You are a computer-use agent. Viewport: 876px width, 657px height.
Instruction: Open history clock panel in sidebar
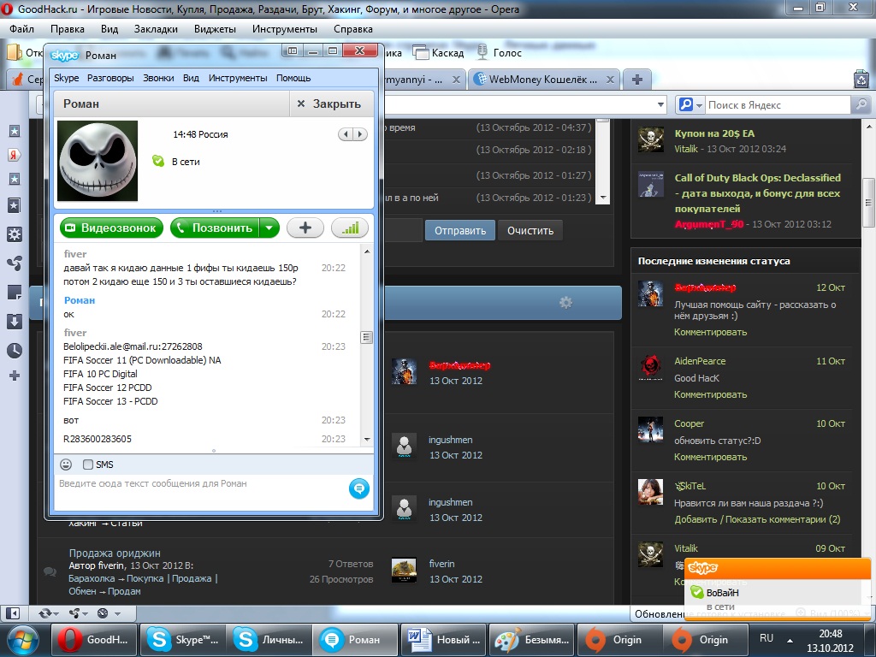coord(15,350)
